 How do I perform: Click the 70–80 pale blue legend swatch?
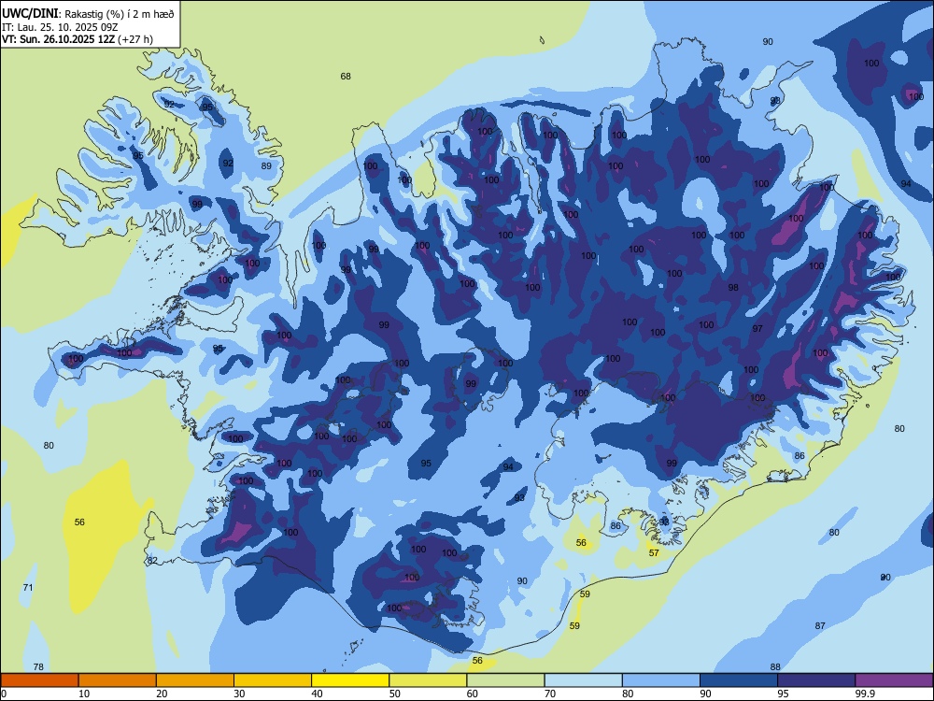583,680
